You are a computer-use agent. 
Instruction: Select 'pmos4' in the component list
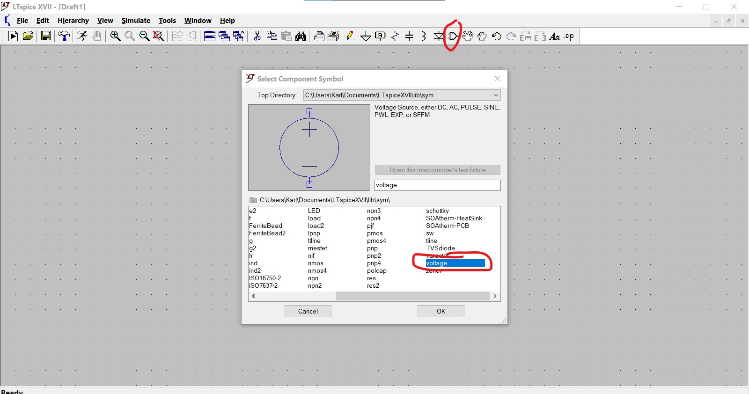click(x=376, y=241)
